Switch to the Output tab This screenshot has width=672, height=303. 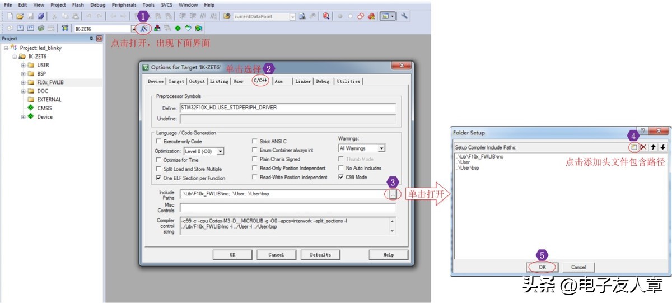coord(197,81)
